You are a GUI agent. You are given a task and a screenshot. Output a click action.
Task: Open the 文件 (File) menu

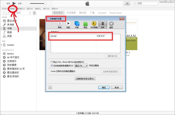point(5,9)
